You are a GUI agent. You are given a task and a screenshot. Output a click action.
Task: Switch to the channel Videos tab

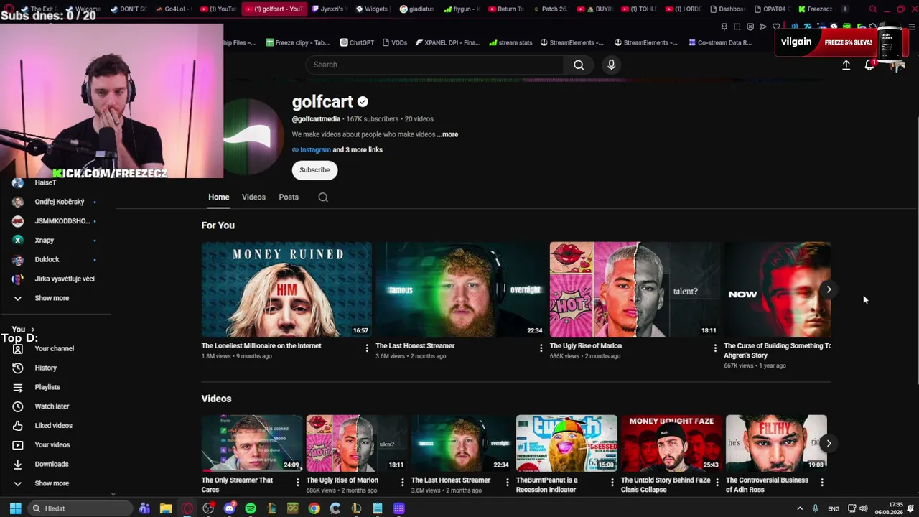[x=253, y=197]
